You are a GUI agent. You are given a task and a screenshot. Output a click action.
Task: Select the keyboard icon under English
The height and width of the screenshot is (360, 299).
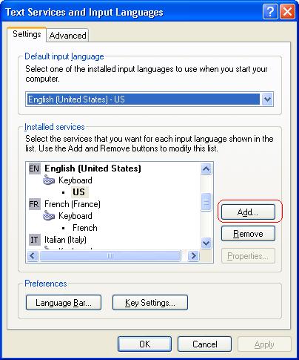pos(49,180)
